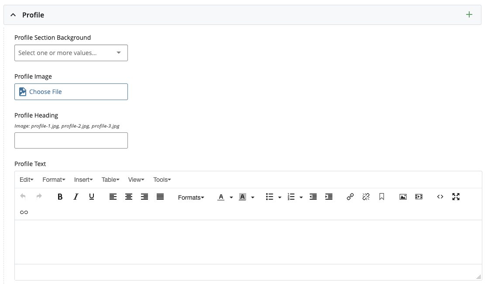Screen dimensions: 488x284
Task: Open Profile Section Background dropdown
Action: click(x=71, y=53)
